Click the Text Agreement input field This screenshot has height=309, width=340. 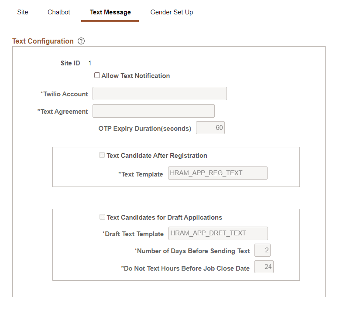(x=154, y=111)
